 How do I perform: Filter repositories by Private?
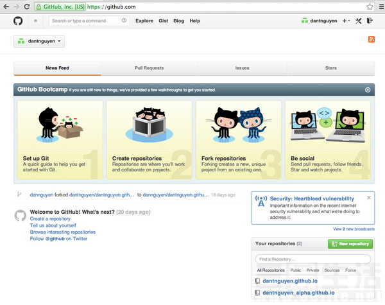[x=312, y=270]
